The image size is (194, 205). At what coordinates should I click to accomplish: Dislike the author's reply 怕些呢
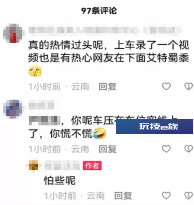tap(189, 195)
